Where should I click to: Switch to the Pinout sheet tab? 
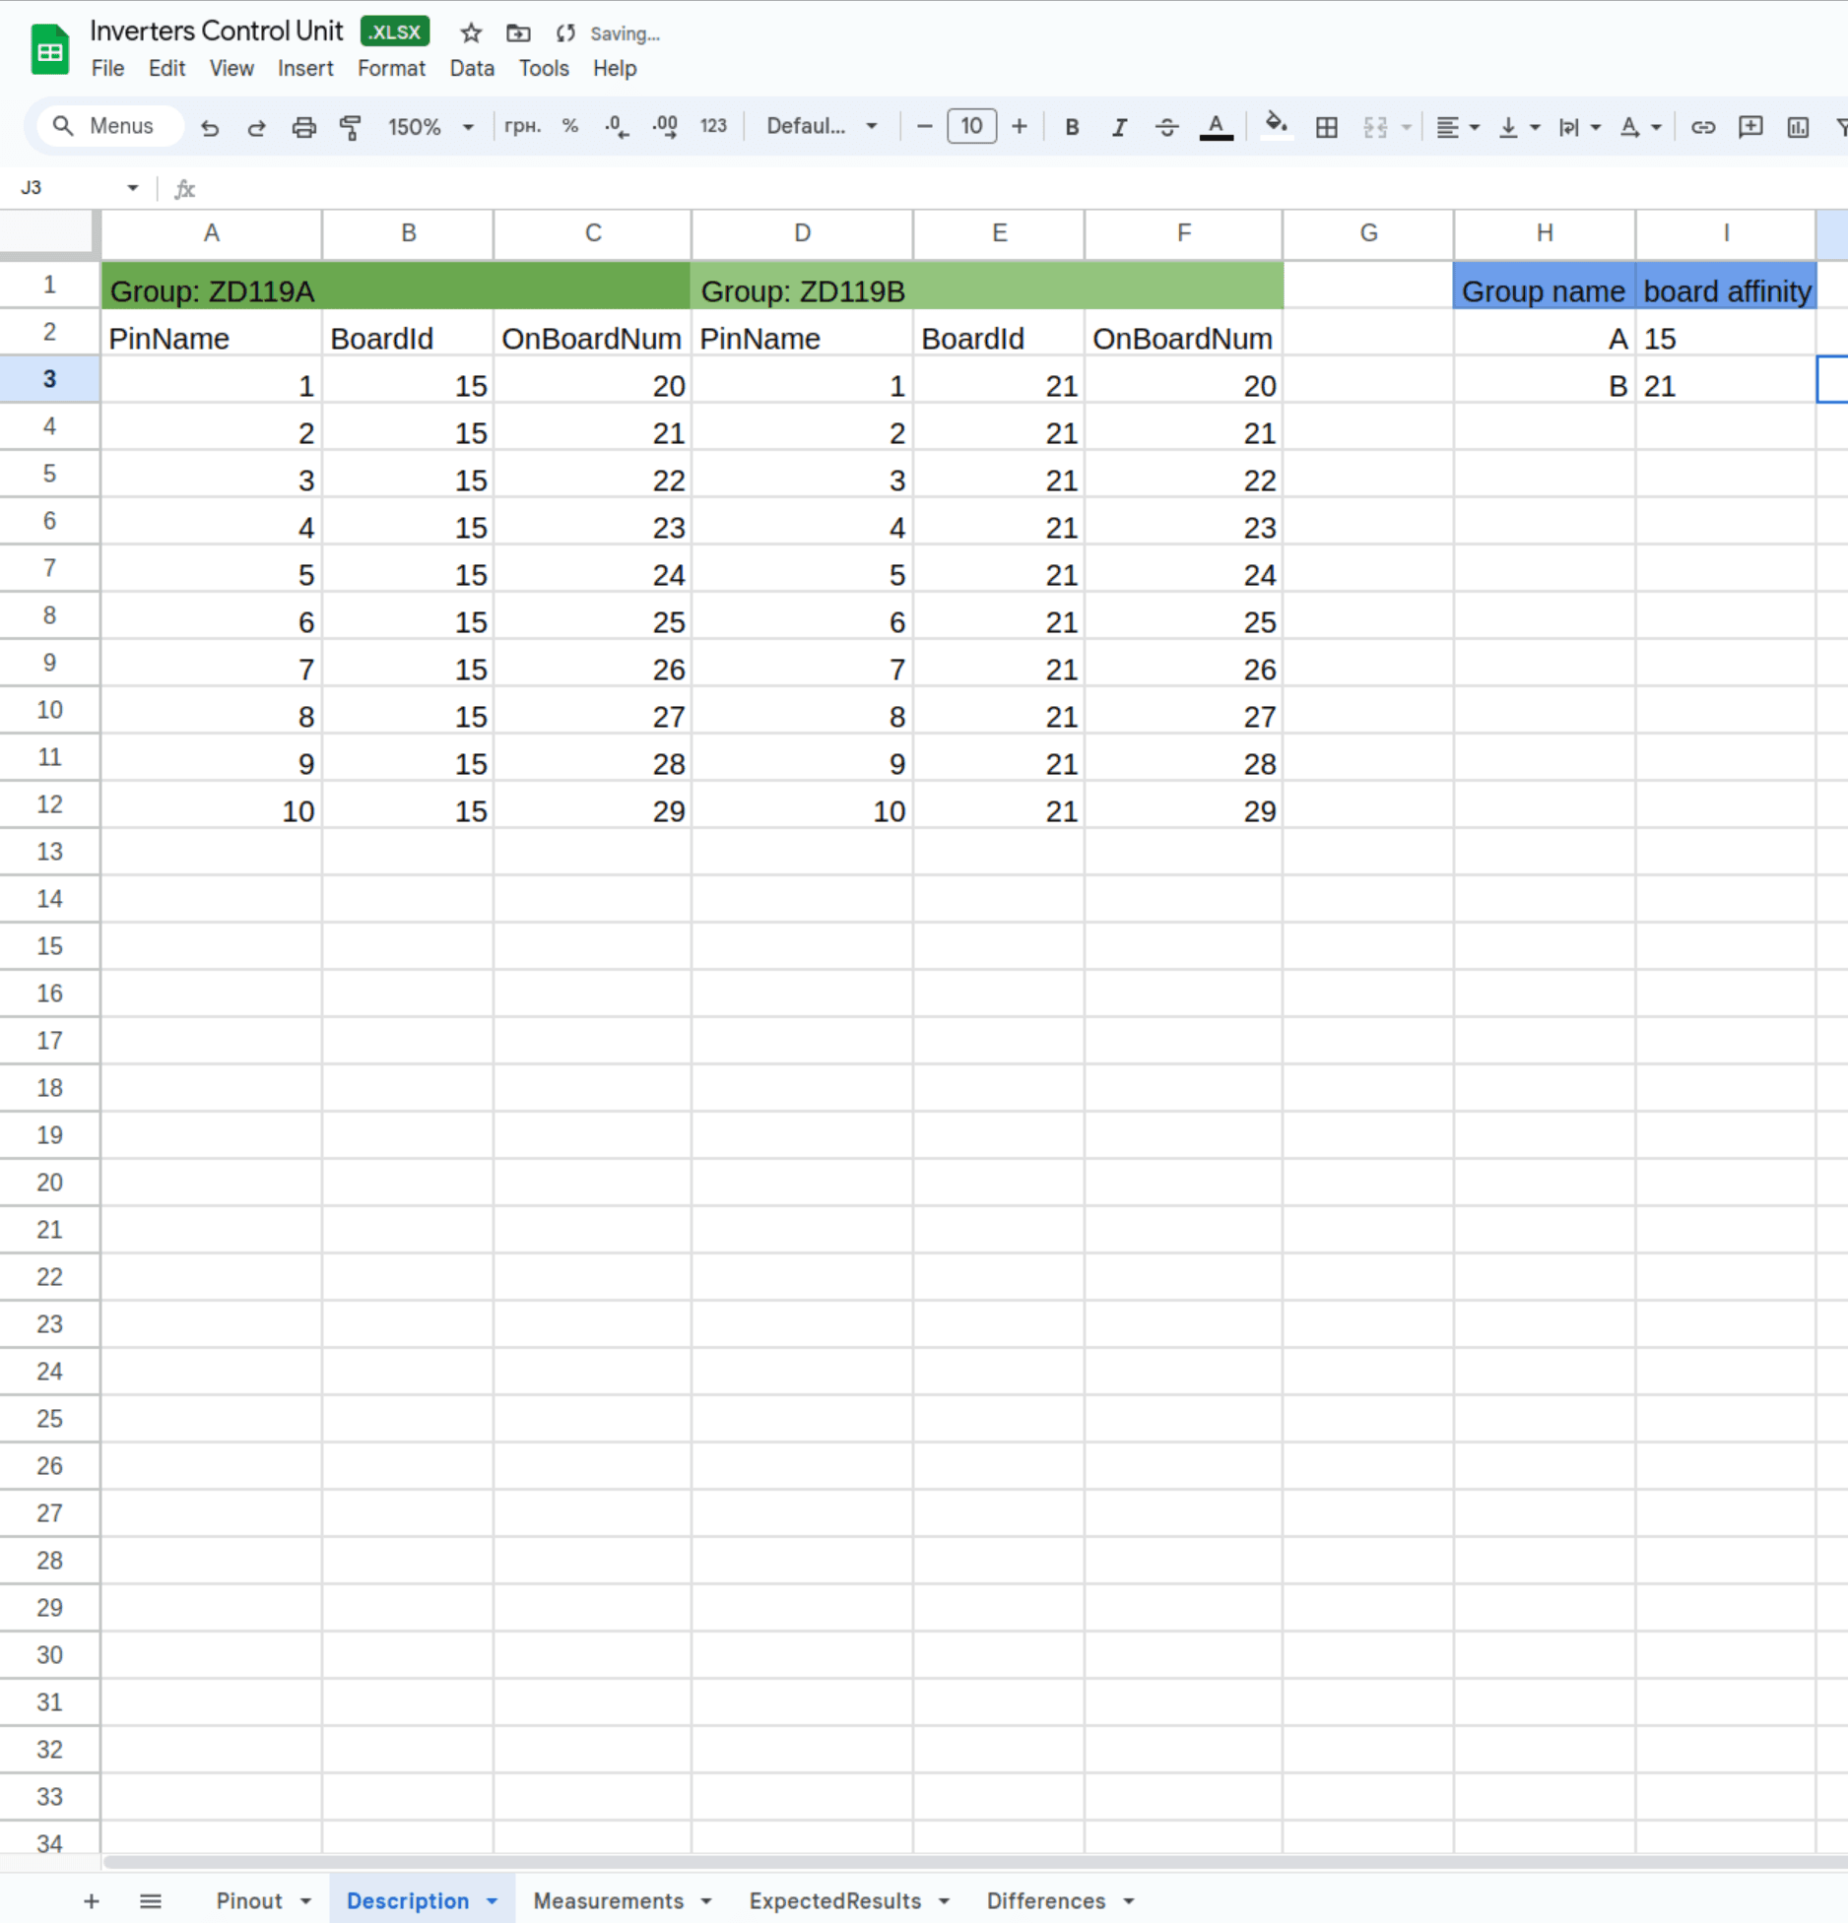tap(249, 1900)
